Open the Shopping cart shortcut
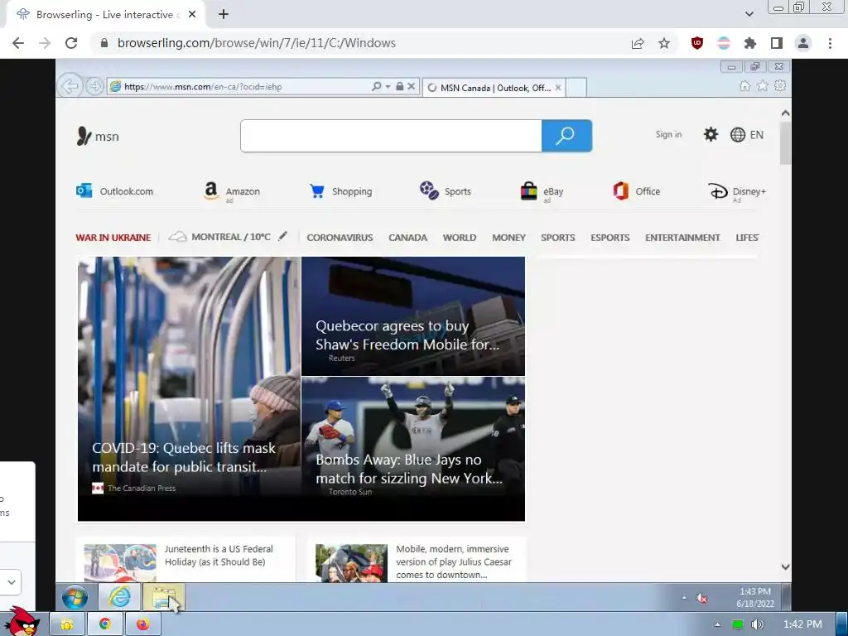848x636 pixels. click(x=340, y=191)
